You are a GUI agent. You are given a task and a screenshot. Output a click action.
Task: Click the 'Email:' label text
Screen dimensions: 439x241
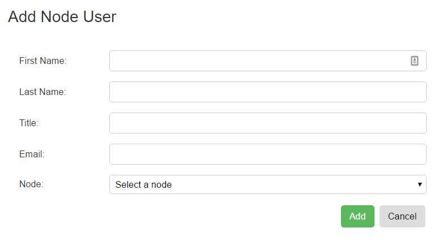click(x=32, y=154)
